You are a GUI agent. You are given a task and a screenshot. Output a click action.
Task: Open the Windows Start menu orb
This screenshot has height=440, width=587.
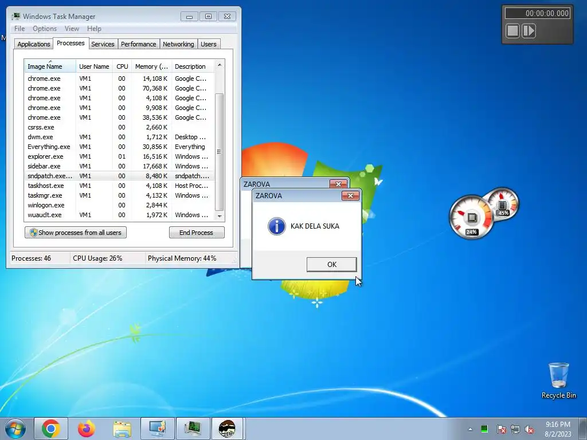(15, 429)
